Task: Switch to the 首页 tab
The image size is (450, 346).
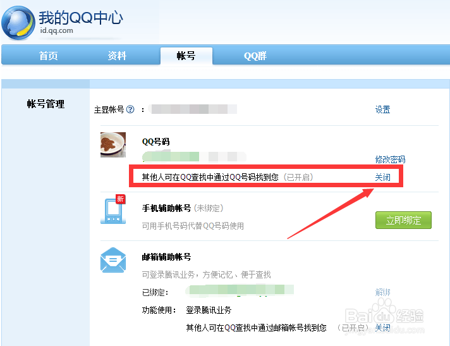Action: coord(49,56)
